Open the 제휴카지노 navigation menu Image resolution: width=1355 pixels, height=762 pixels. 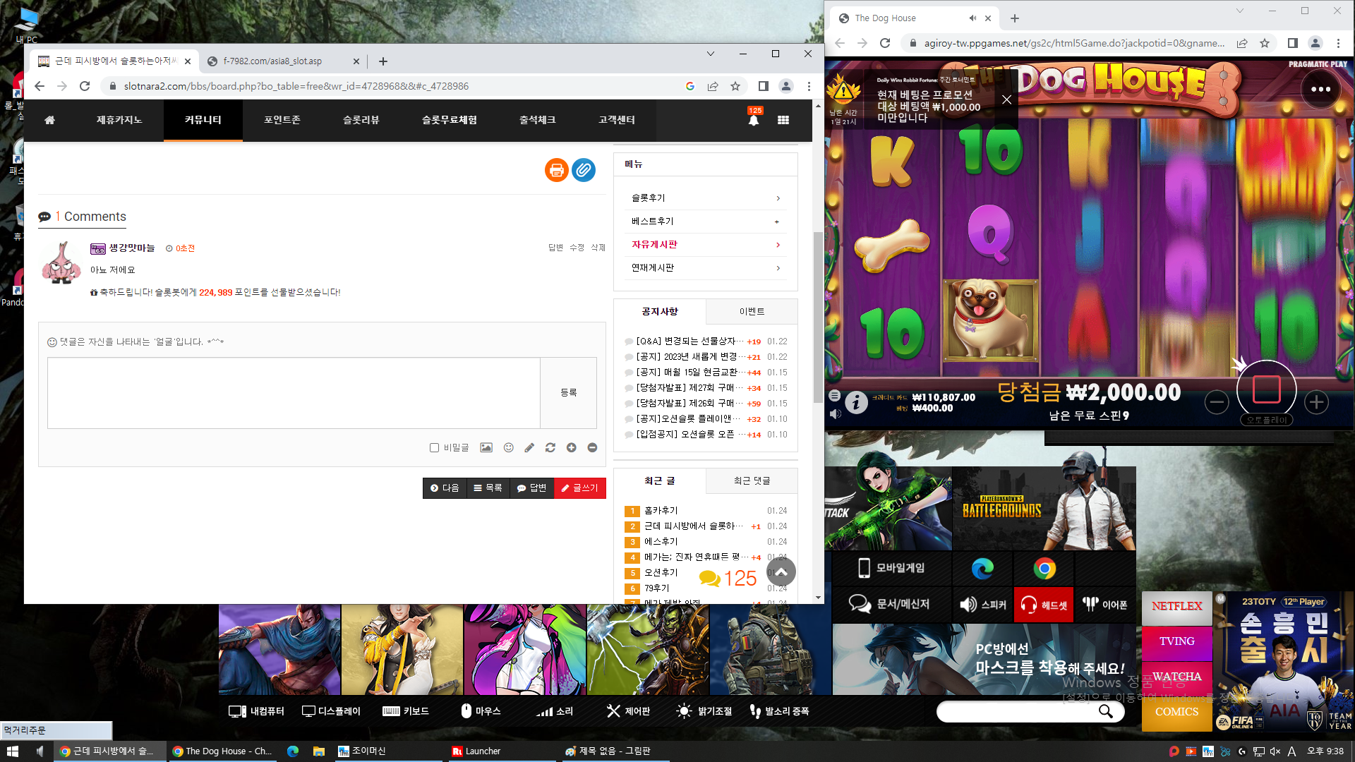coord(119,120)
